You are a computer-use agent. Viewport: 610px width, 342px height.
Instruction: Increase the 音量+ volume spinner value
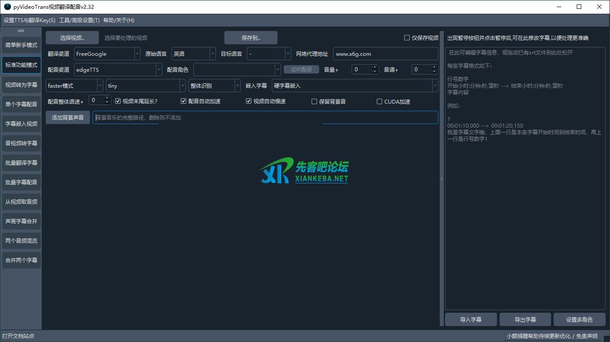click(375, 67)
